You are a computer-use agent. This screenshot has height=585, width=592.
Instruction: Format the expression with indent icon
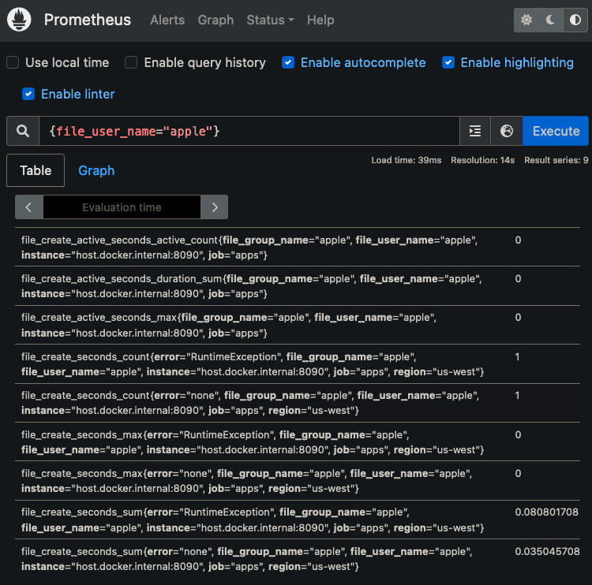pyautogui.click(x=475, y=131)
